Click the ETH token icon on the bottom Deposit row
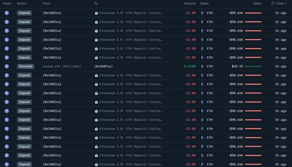292x167 pixels. coord(202,164)
